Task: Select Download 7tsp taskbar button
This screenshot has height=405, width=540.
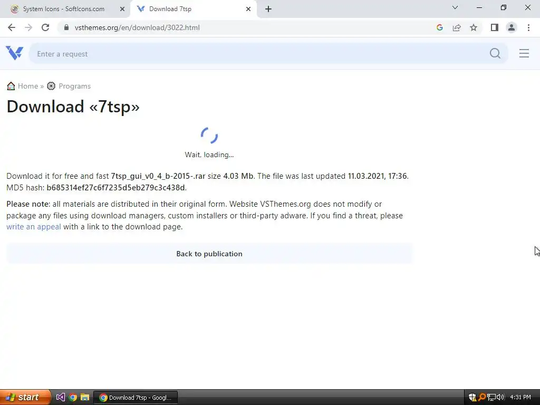Action: (x=136, y=398)
